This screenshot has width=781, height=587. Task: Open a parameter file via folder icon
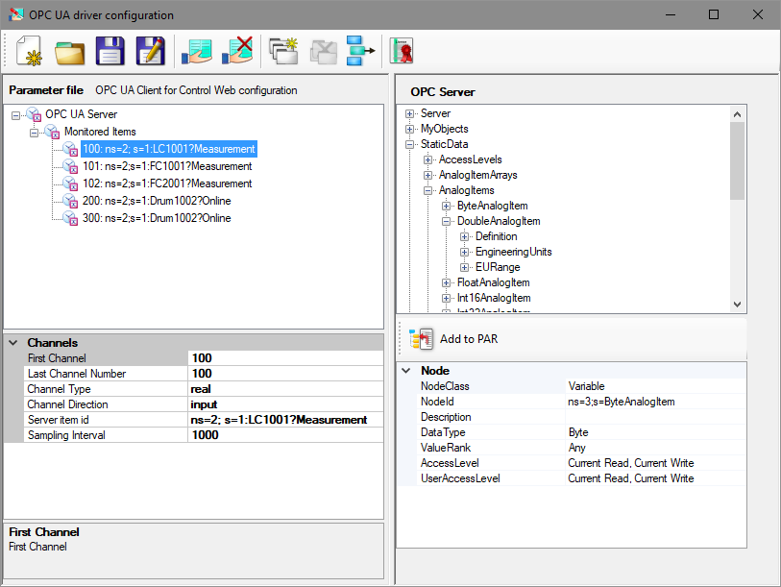tap(70, 51)
